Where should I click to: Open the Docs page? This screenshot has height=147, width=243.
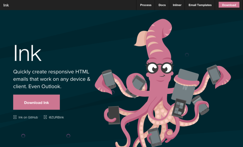(x=162, y=5)
